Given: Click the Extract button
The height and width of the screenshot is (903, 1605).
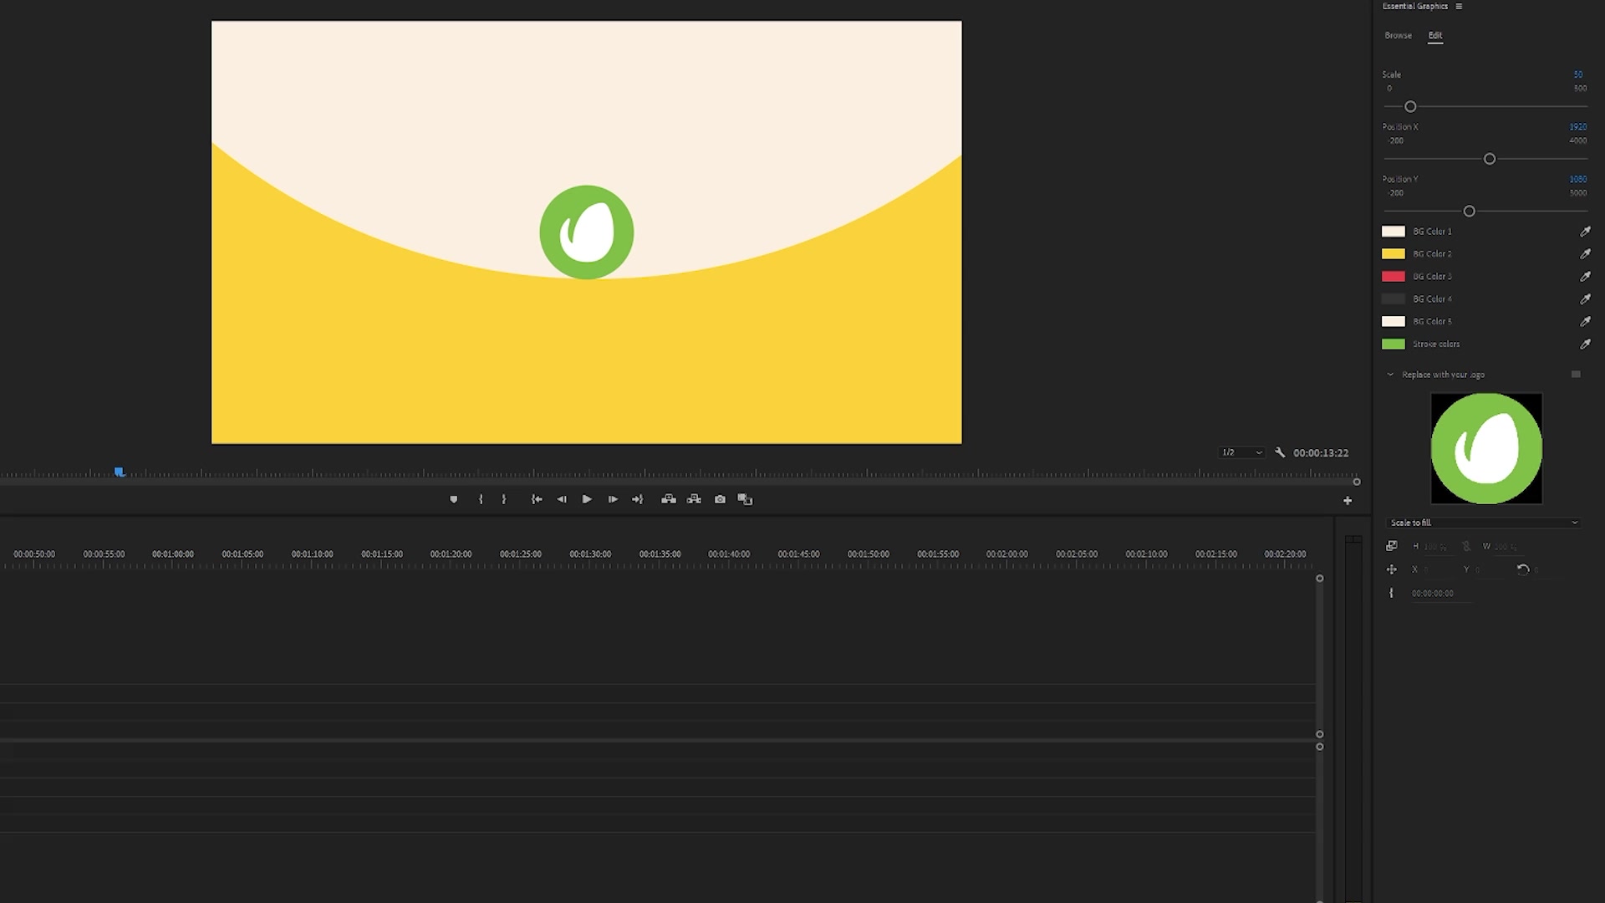Looking at the screenshot, I should click(x=694, y=499).
